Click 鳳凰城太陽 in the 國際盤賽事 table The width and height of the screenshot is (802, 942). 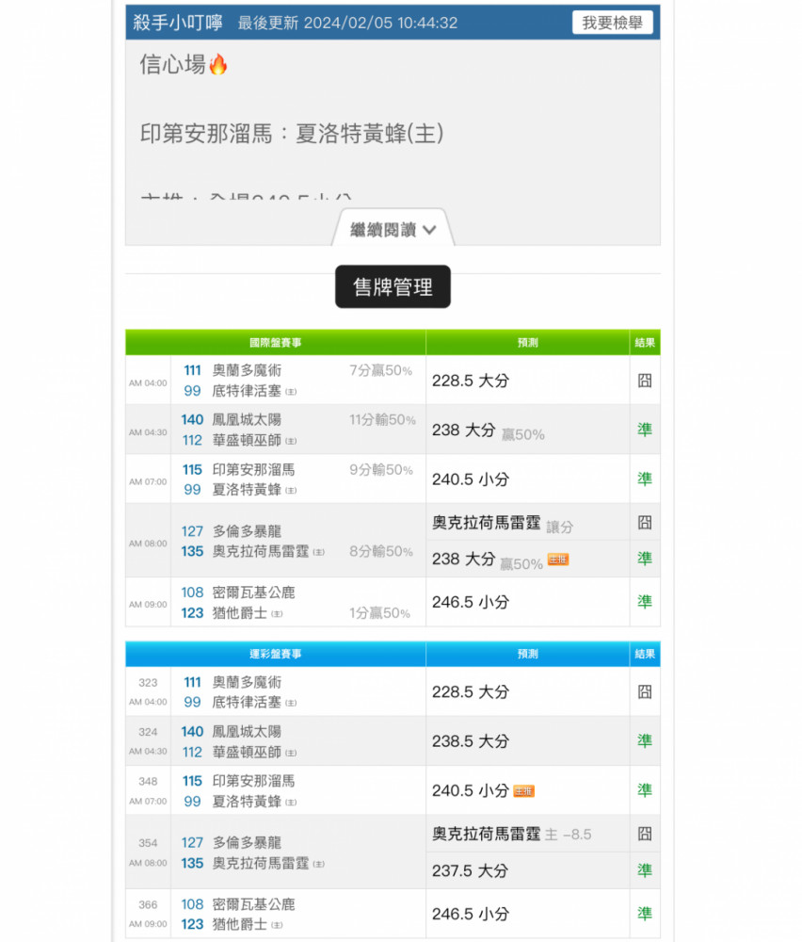247,419
